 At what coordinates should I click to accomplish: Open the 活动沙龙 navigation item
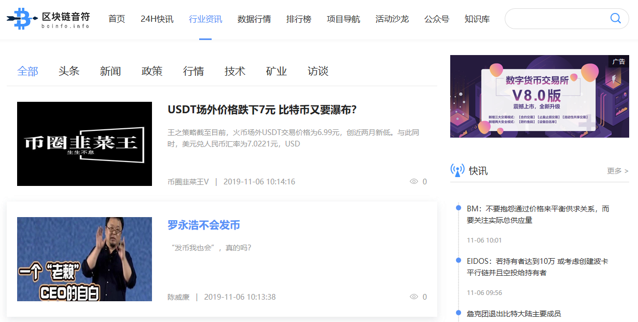coord(392,19)
